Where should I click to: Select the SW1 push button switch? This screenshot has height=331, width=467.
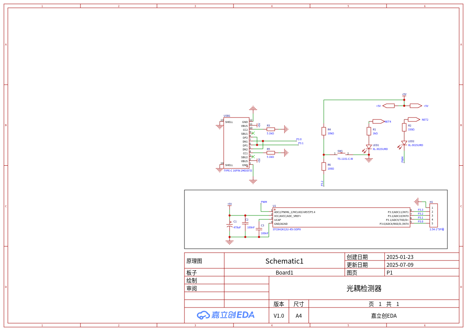pos(341,153)
